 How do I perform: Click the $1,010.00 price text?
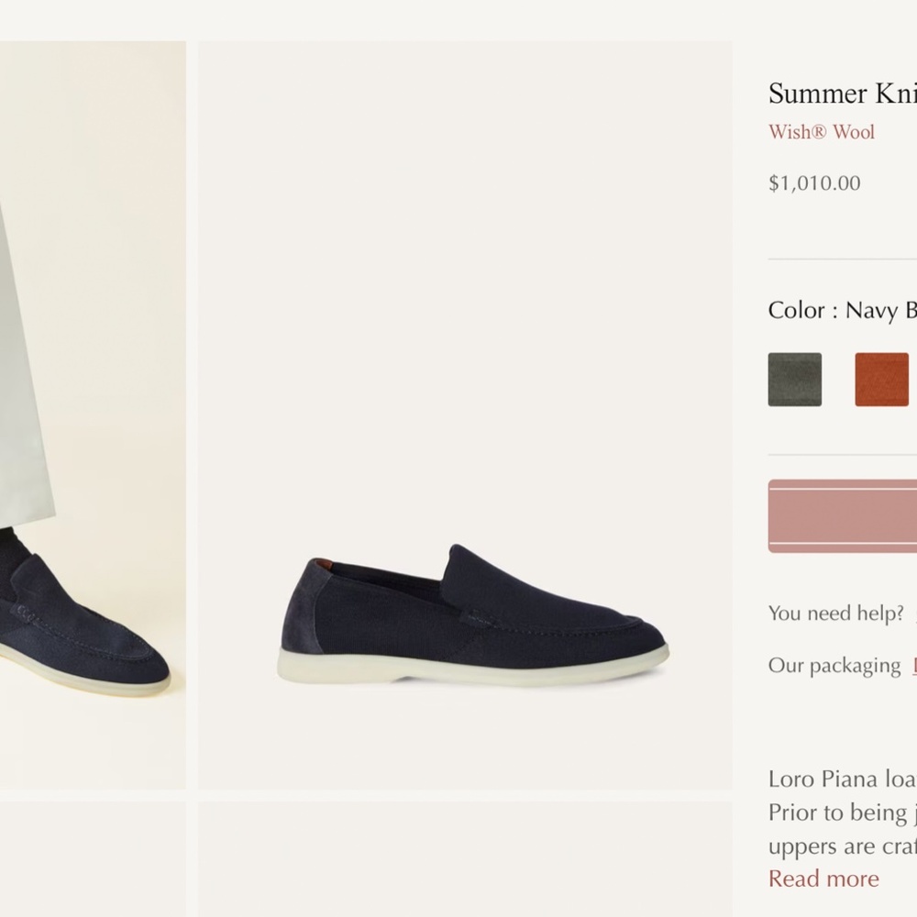814,182
